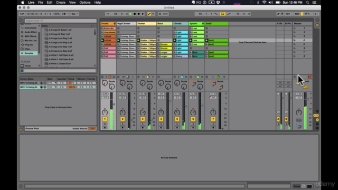The image size is (338, 190).
Task: Toggle Drums track activator 1
Action: (x=105, y=119)
